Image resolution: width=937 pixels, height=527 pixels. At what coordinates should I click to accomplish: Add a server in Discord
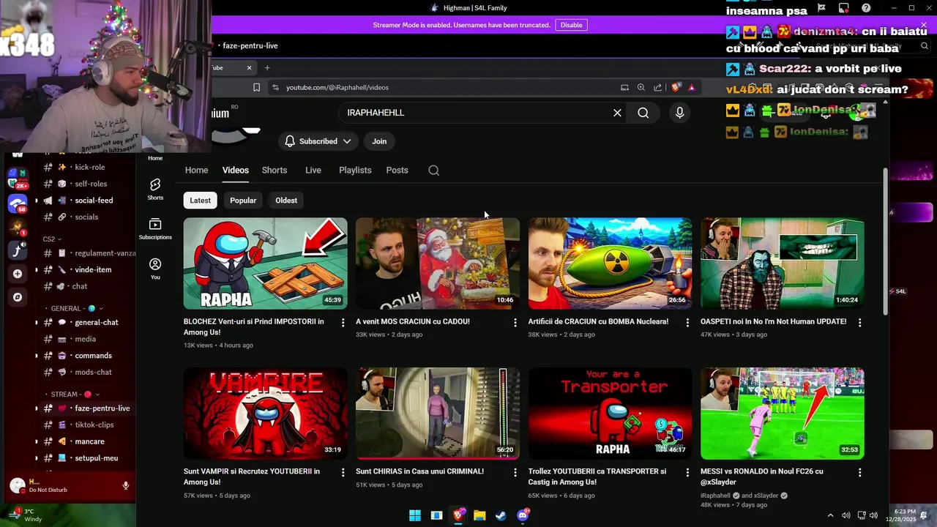tap(18, 274)
